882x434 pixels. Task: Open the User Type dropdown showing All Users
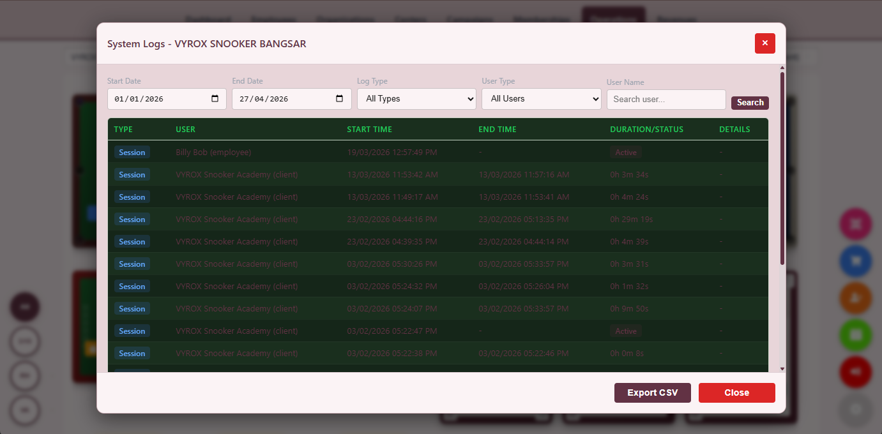pos(542,99)
